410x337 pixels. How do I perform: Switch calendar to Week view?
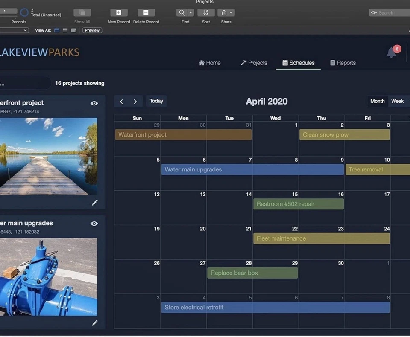[x=398, y=101]
